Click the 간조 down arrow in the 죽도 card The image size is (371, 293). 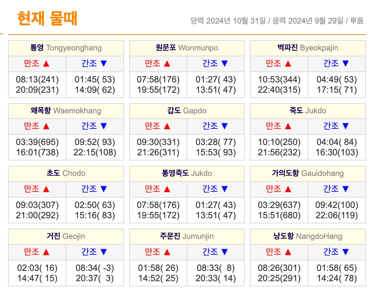point(336,126)
